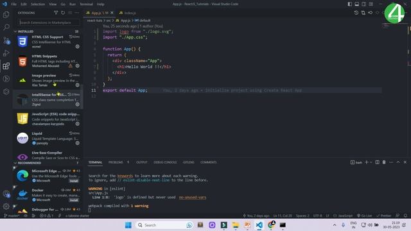The width and height of the screenshot is (411, 231).
Task: Open the File menu
Action: pos(14,4)
